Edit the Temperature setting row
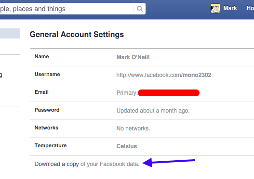Viewport: 254px width, 179px height. pos(142,146)
